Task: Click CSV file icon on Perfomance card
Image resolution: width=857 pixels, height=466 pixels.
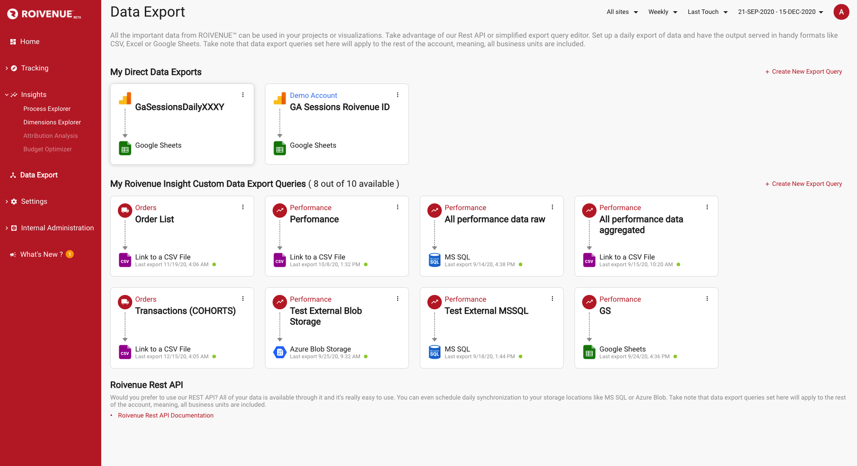Action: [x=280, y=260]
